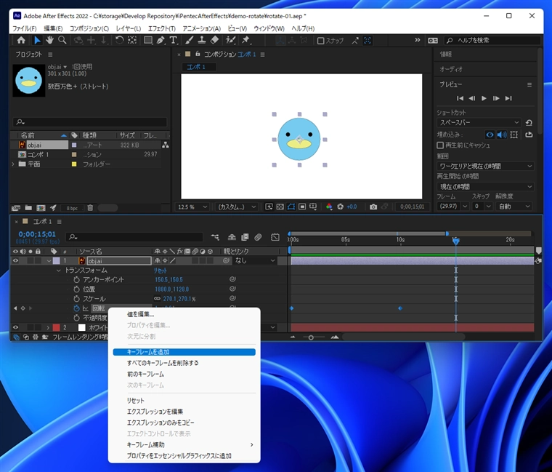Click the timeline current time 0;00;15;01
Screen dimensions: 552x472
[x=37, y=234]
